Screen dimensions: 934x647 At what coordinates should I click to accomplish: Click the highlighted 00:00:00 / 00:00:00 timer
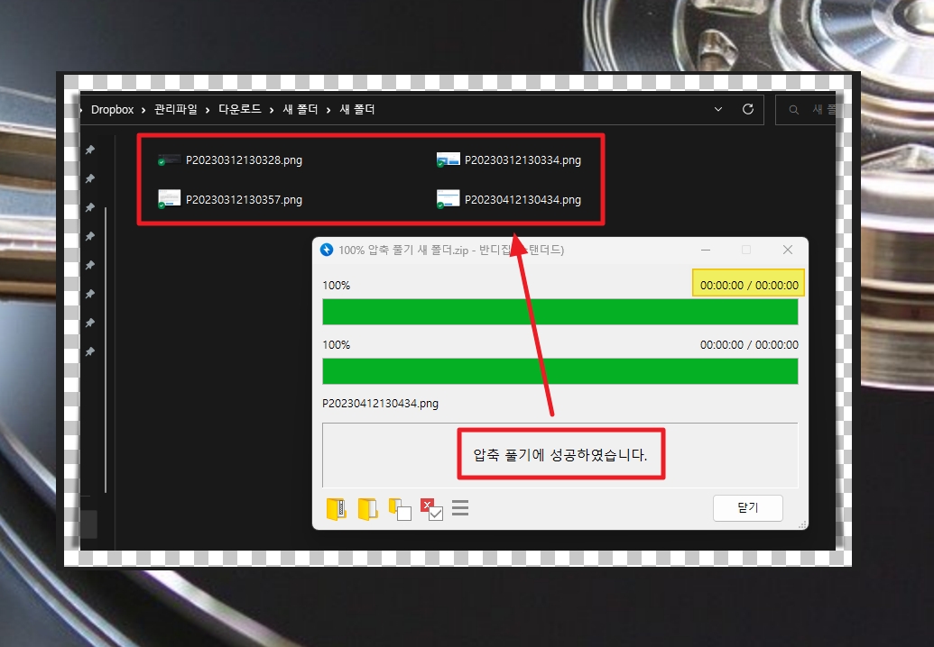(x=749, y=285)
